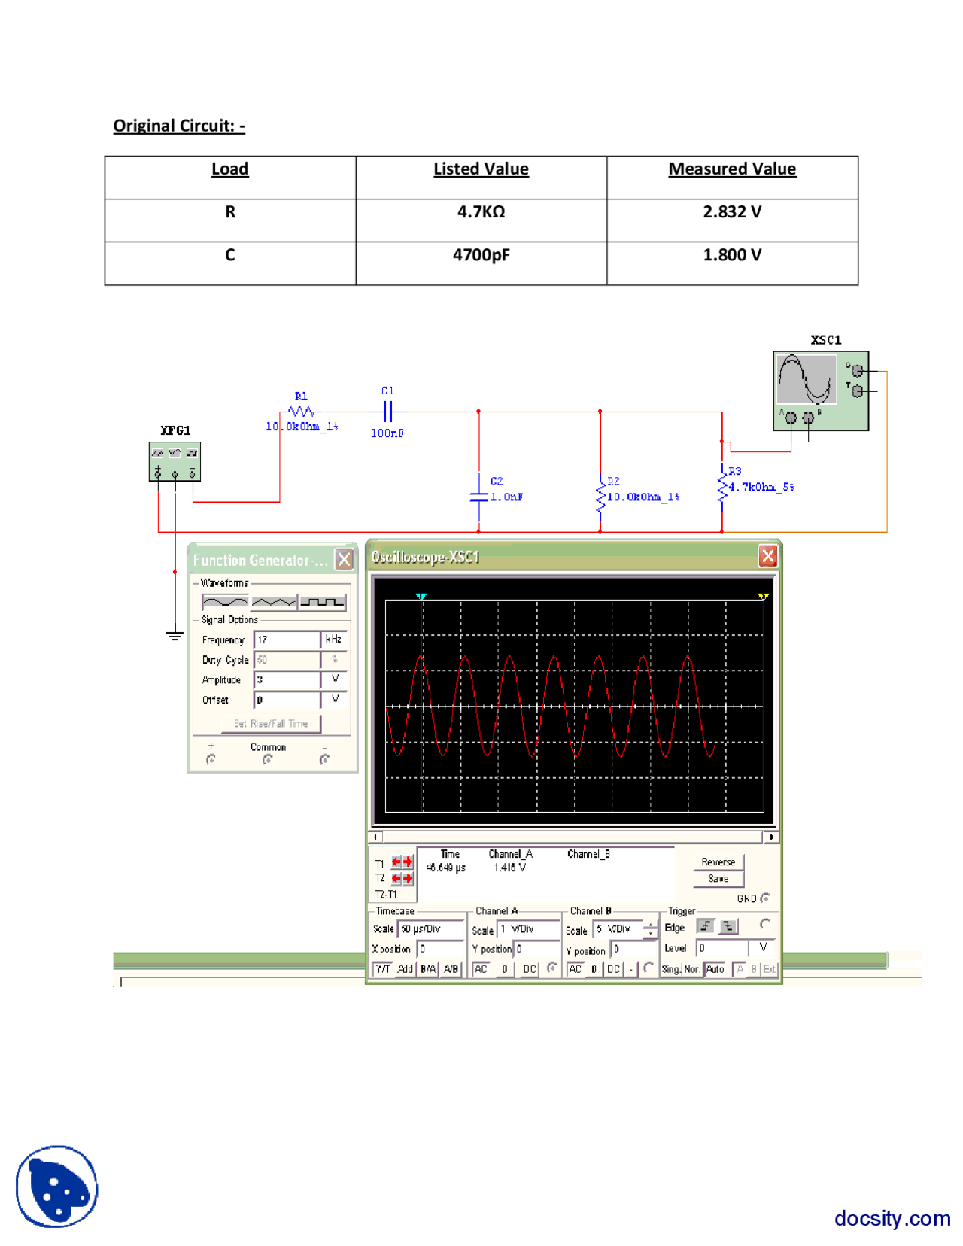
Task: Move T2 cursor right with arrow
Action: point(407,878)
